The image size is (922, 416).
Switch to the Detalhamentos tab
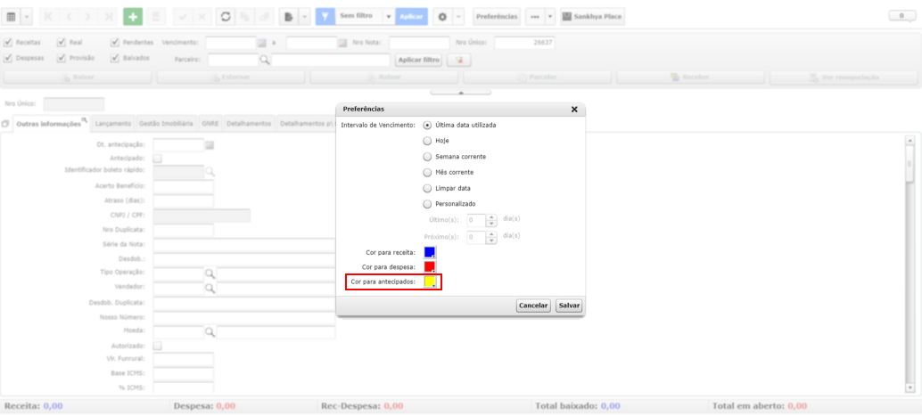[249, 124]
